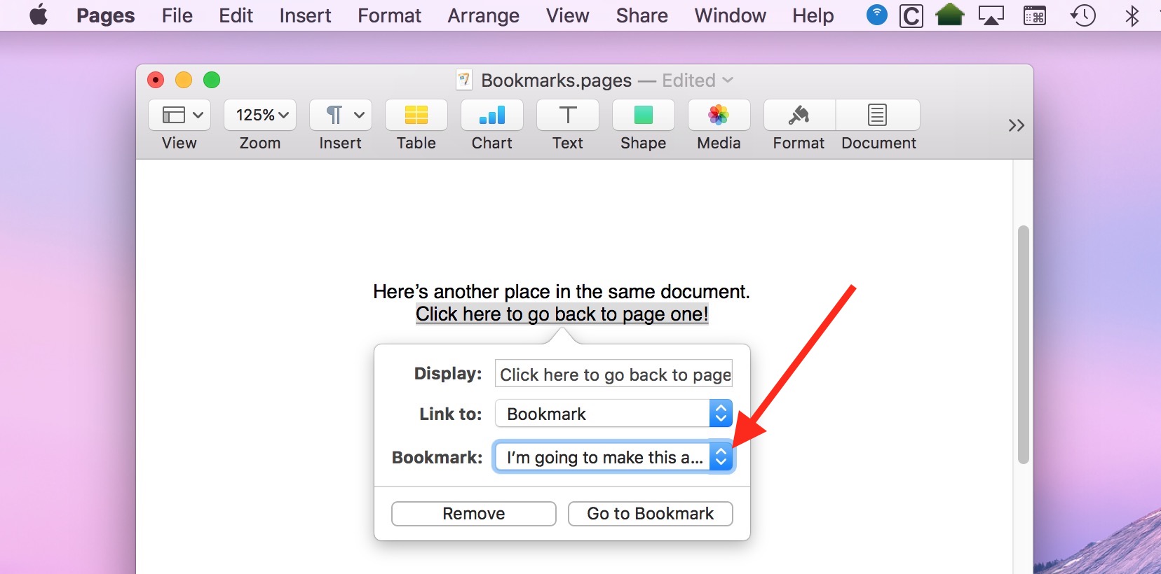The image size is (1161, 574).
Task: Open the AirPlay display menu bar icon
Action: point(991,15)
